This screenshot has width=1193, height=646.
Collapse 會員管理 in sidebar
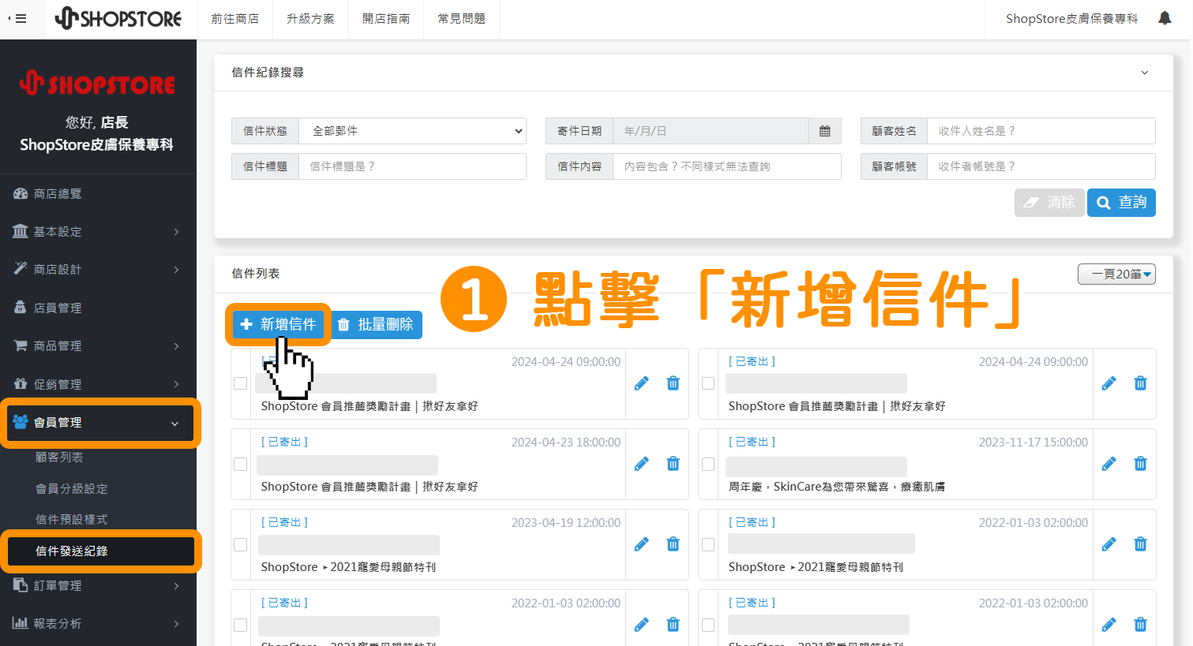99,423
